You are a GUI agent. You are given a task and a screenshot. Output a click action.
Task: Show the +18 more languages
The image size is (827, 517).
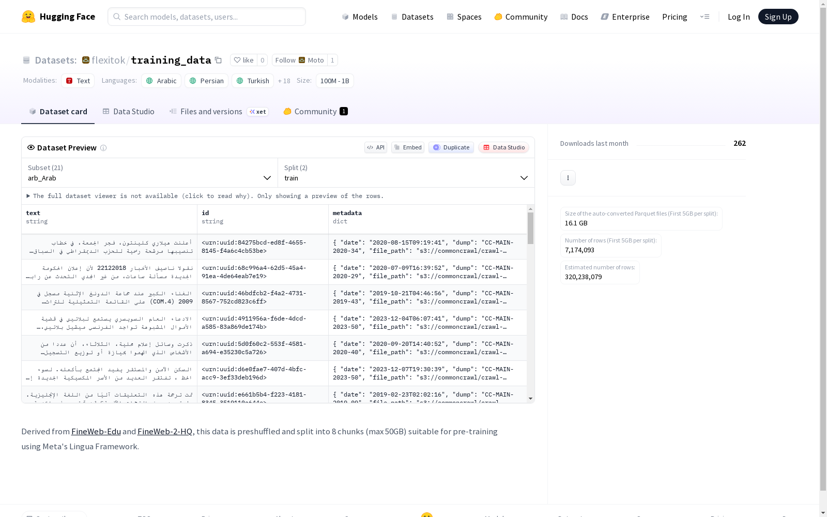click(x=284, y=81)
